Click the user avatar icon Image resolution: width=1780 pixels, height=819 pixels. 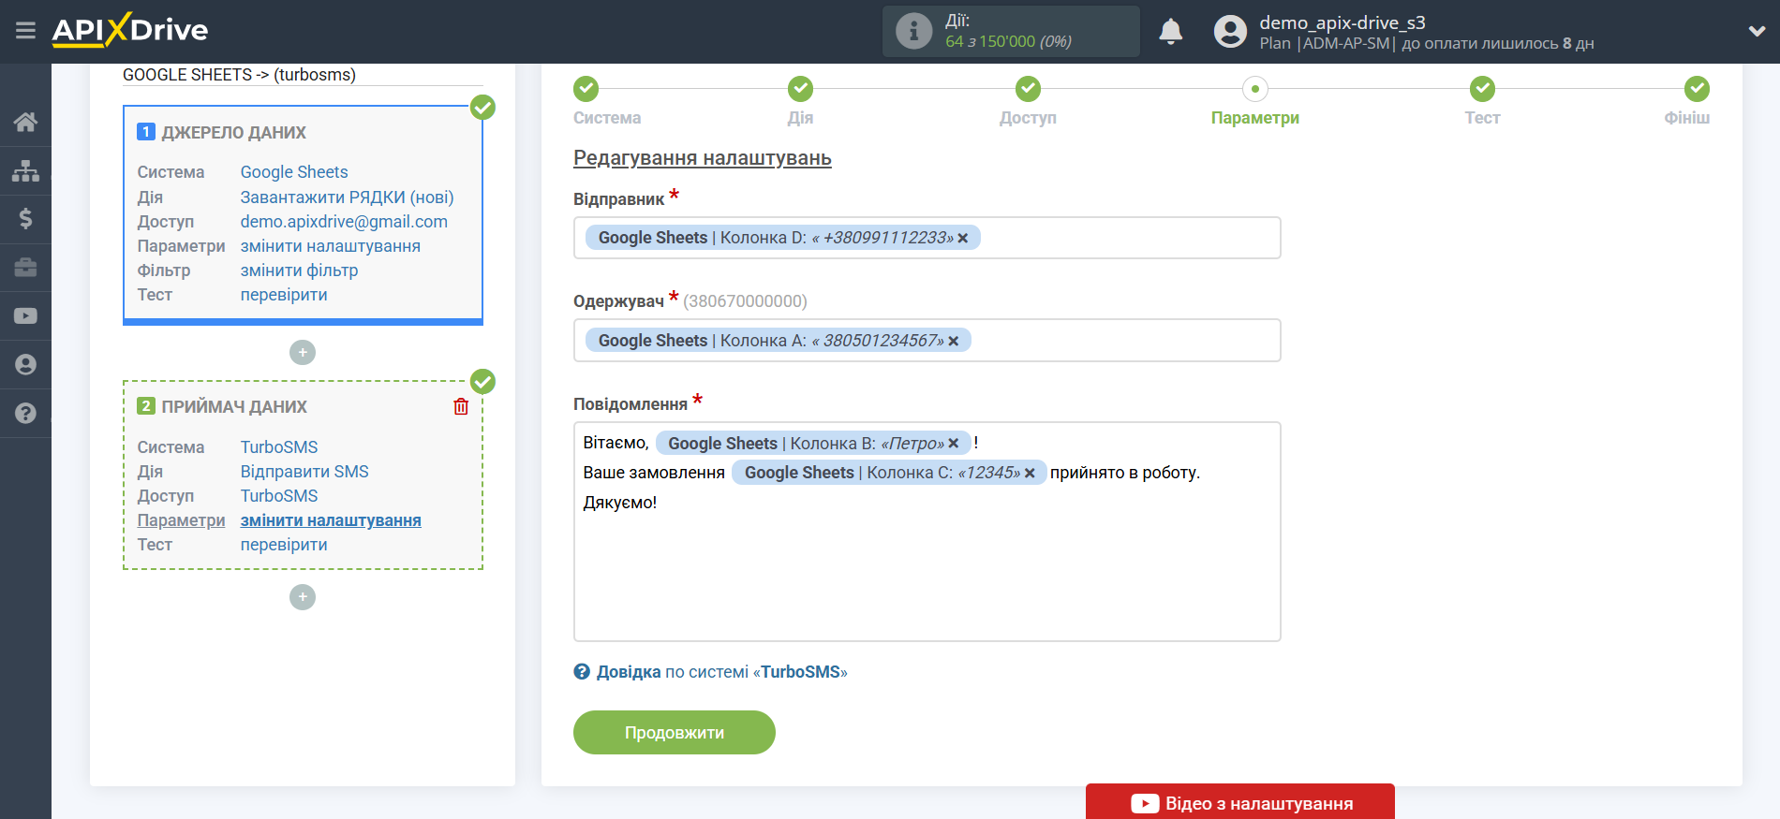(x=1230, y=31)
